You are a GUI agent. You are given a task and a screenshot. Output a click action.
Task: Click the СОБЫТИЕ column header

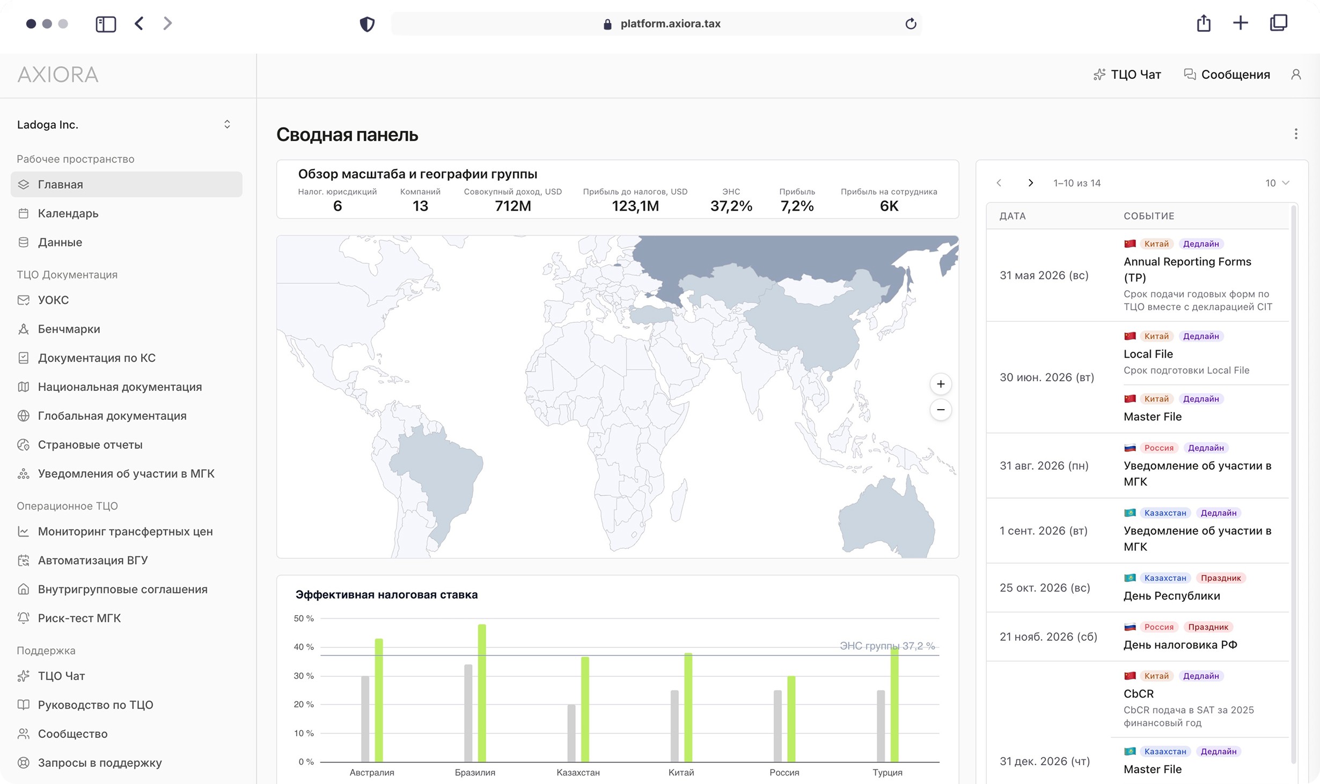(x=1149, y=216)
